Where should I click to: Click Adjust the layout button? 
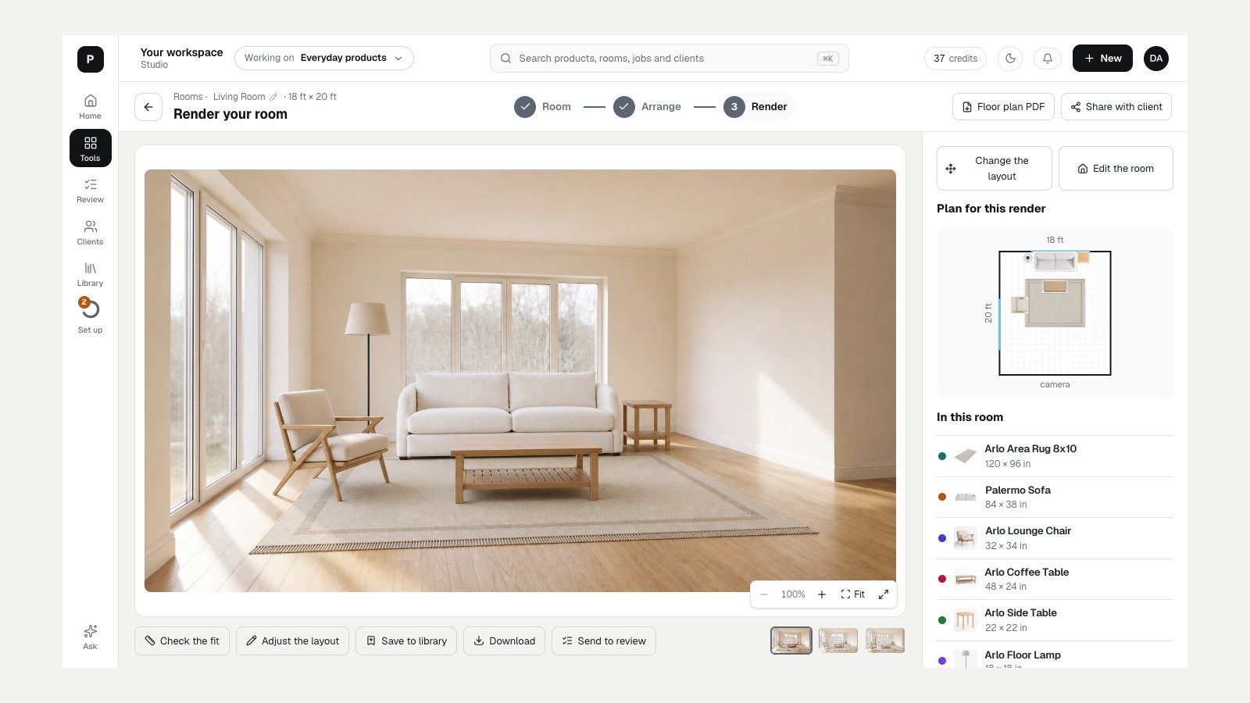pyautogui.click(x=292, y=641)
